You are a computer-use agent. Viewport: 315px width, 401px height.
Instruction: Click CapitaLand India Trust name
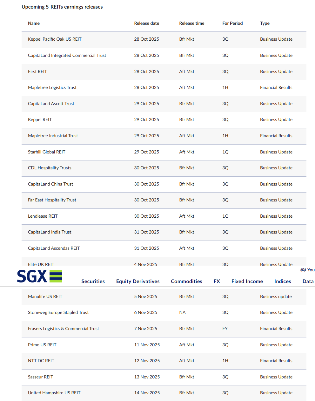[x=50, y=232]
